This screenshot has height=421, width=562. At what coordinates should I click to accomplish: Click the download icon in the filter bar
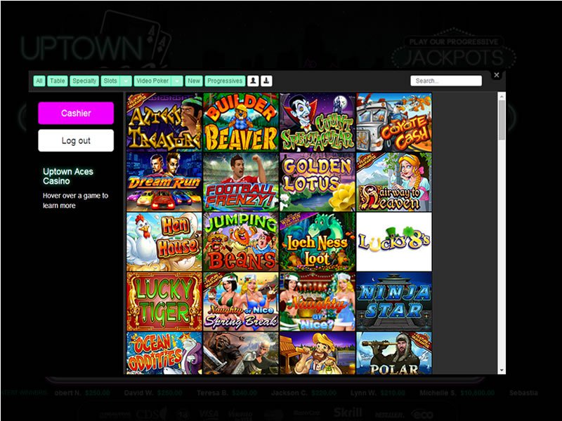[266, 81]
